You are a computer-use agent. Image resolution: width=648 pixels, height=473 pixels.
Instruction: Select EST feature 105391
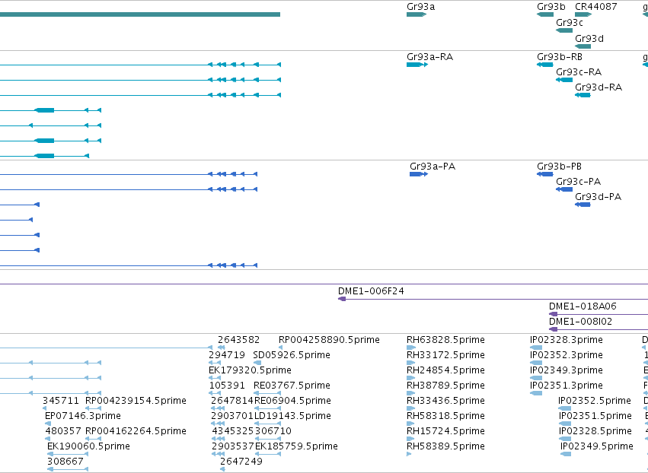click(x=215, y=393)
